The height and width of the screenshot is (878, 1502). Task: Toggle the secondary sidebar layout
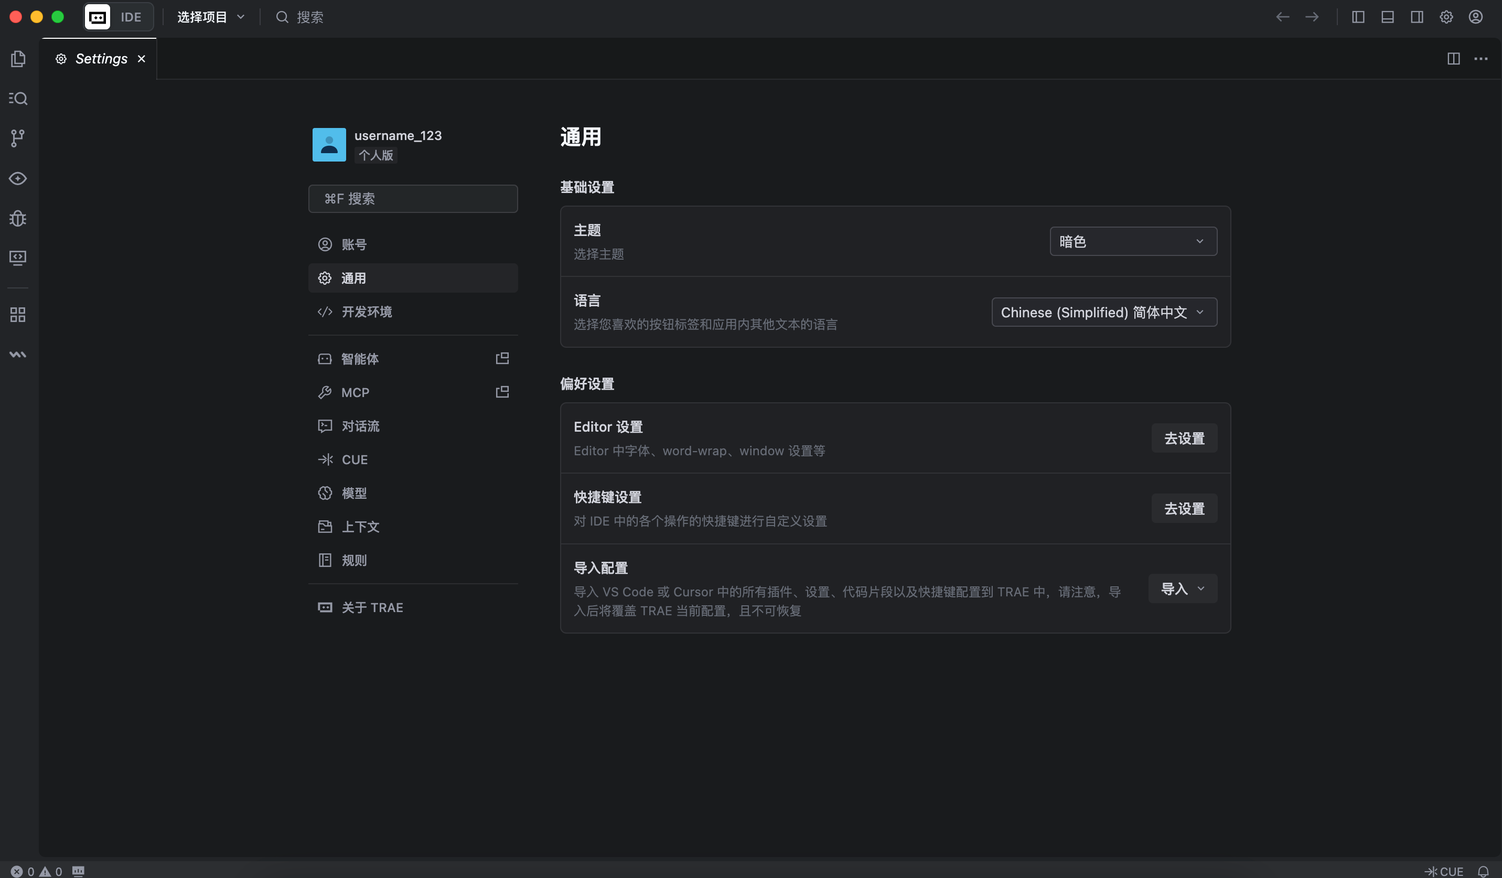(x=1417, y=17)
